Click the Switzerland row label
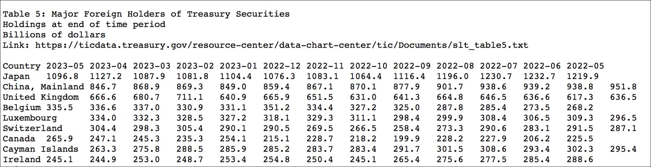Viewport: 651px width, 167px height. (33, 129)
